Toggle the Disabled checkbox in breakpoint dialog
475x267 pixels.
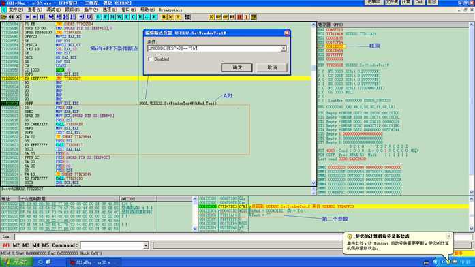[150, 59]
